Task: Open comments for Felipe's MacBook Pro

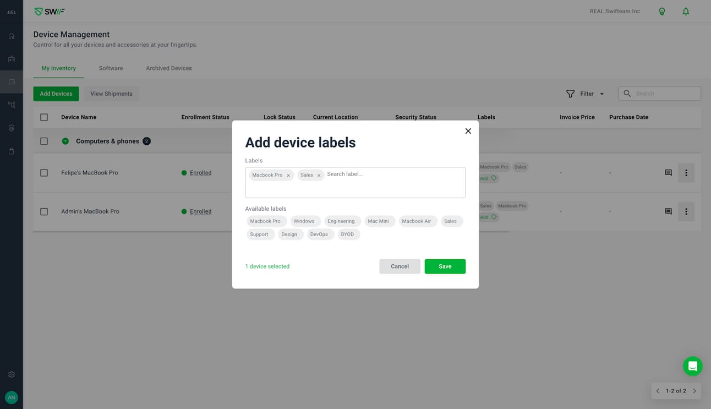Action: click(668, 173)
